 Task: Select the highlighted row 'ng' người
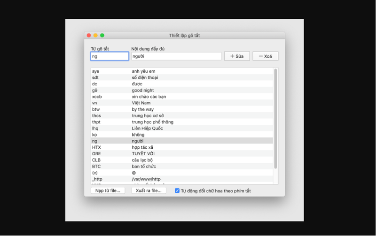tap(182, 141)
